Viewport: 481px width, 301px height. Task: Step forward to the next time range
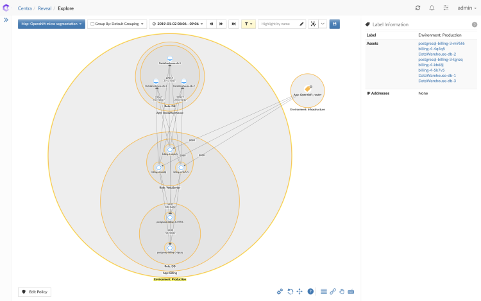[221, 24]
